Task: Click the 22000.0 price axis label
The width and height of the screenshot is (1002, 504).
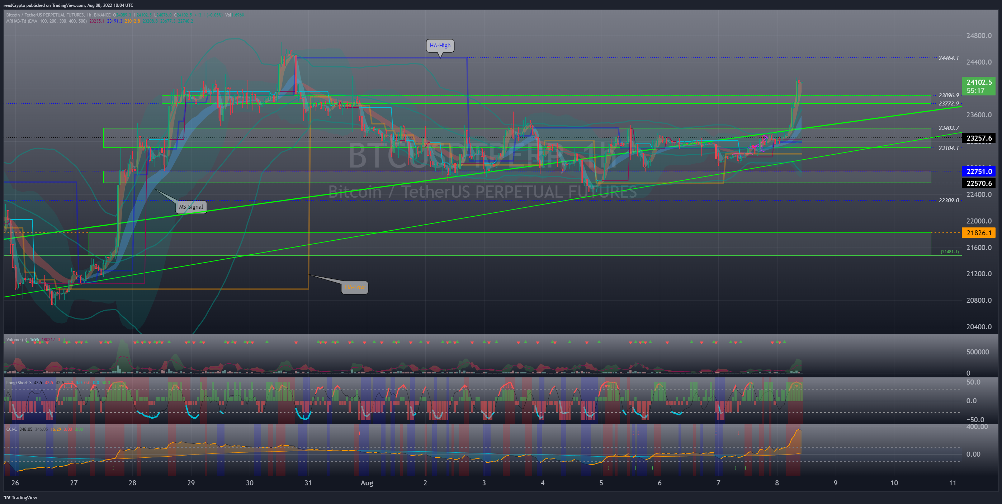Action: coord(979,221)
